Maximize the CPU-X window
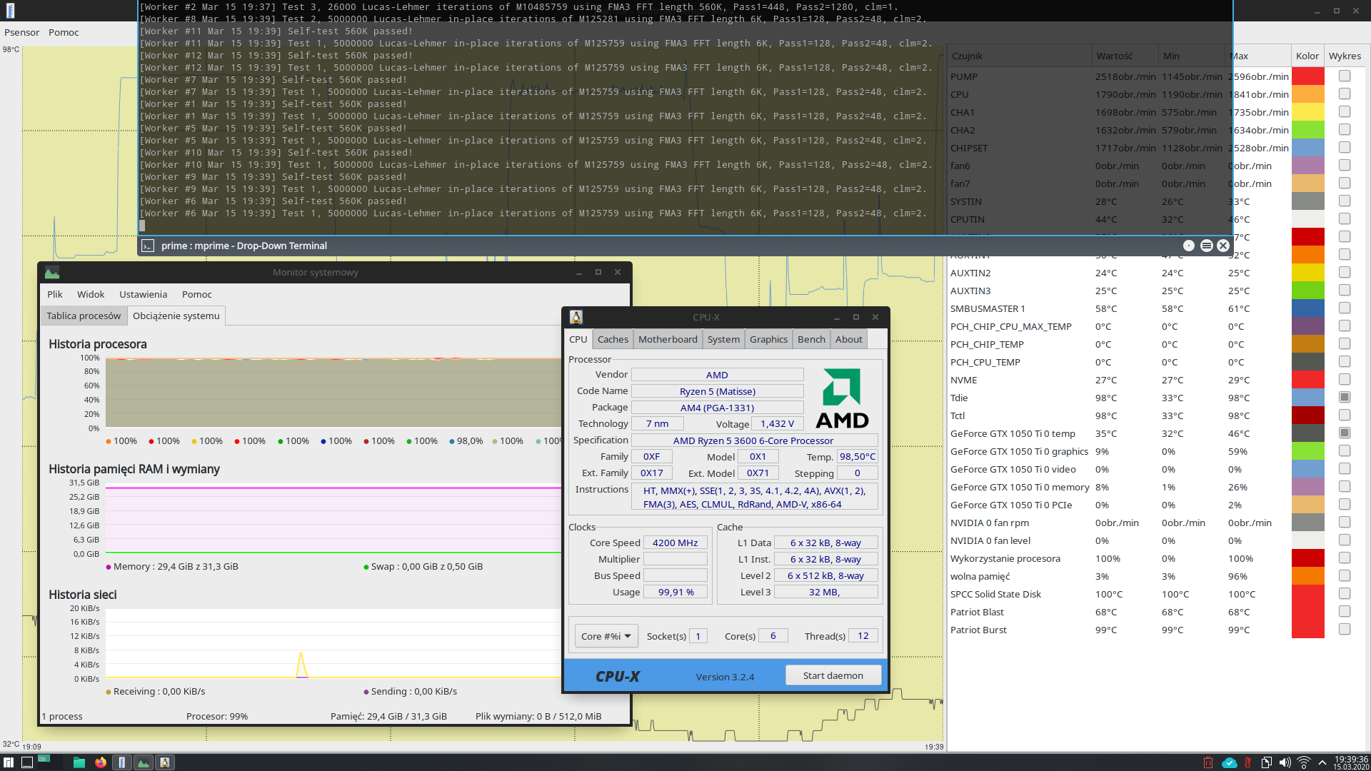The width and height of the screenshot is (1371, 771). [856, 317]
